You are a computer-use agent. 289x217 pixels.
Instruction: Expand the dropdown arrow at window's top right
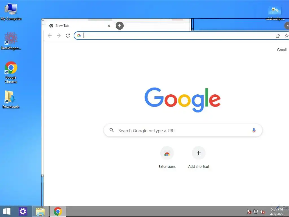click(x=287, y=26)
